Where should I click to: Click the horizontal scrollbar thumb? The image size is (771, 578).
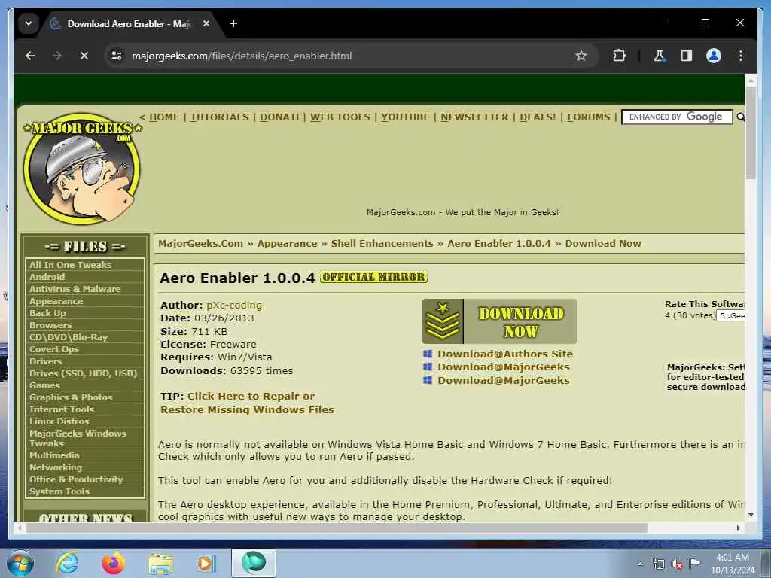tap(337, 528)
